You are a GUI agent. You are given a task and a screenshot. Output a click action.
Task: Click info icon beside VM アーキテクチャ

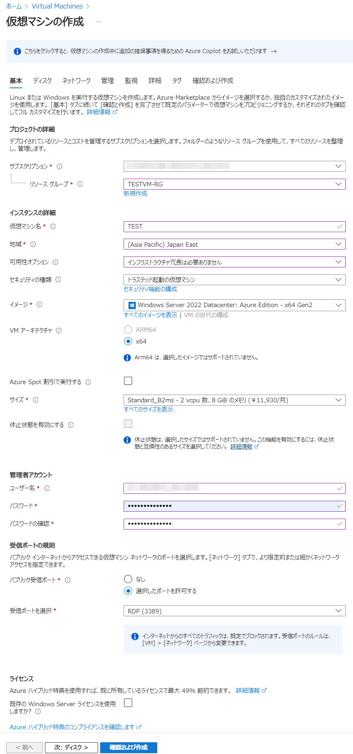[x=59, y=331]
